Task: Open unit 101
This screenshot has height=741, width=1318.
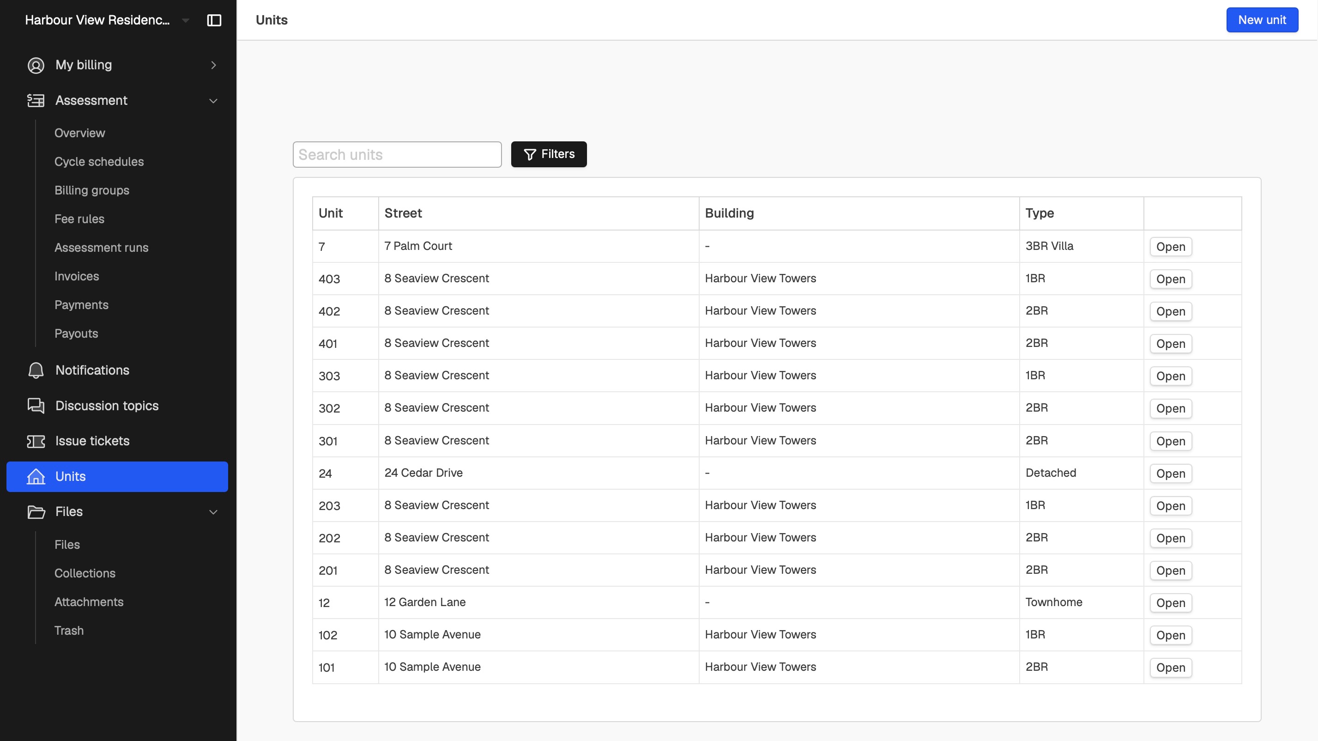Action: pos(1171,667)
